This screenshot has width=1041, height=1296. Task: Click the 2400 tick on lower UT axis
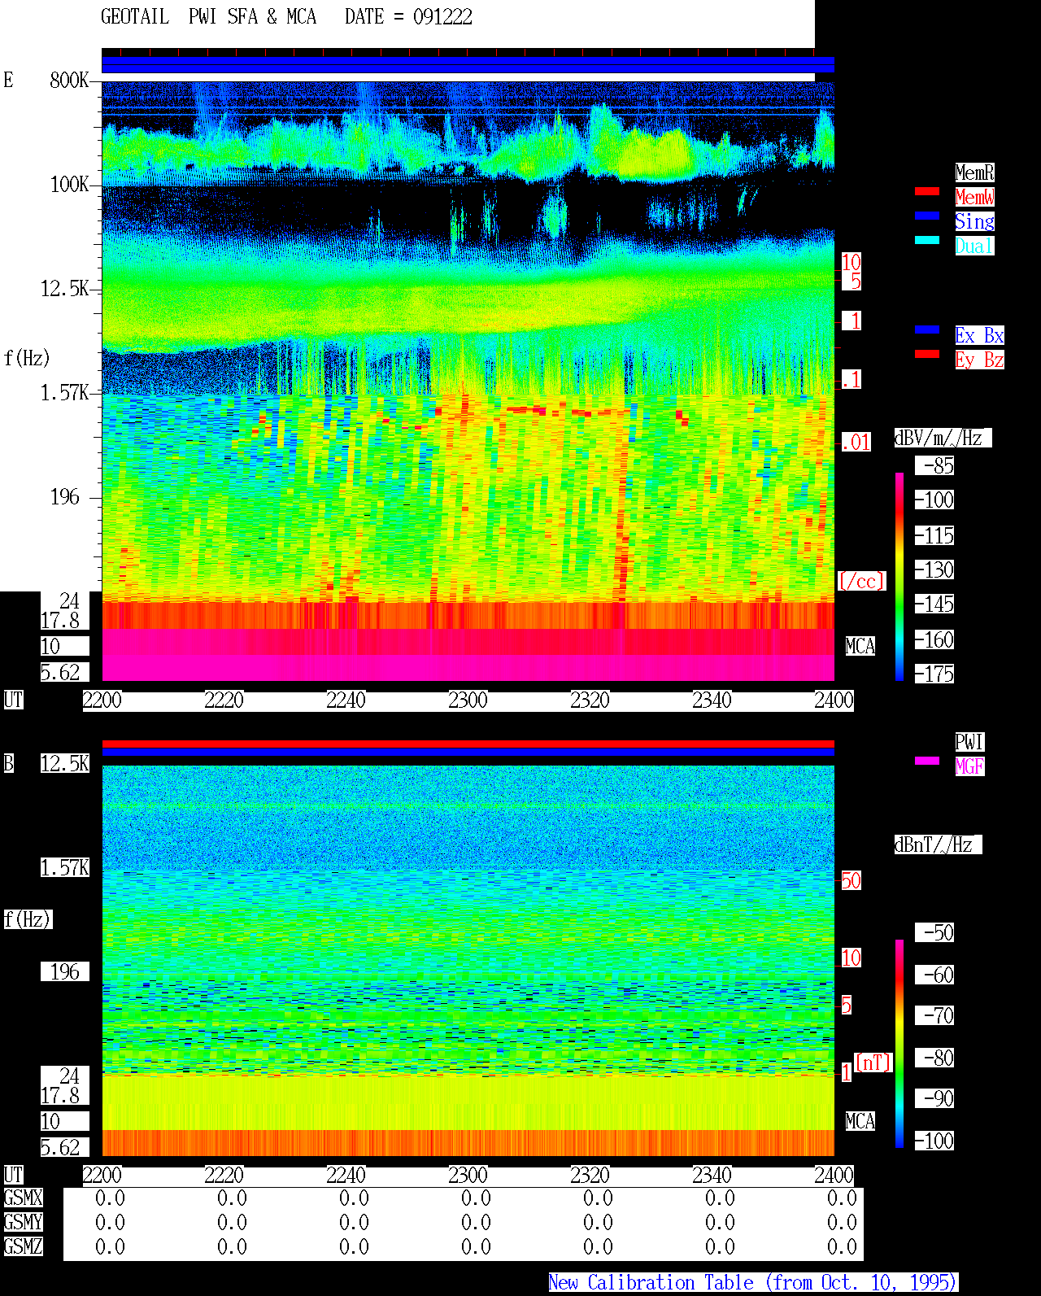pos(834,1176)
